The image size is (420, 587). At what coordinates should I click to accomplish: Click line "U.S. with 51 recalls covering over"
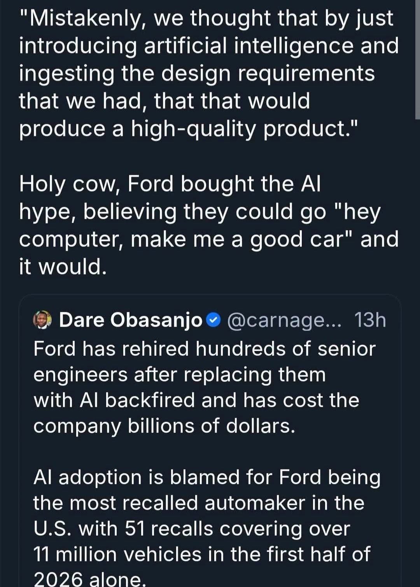[x=192, y=529]
